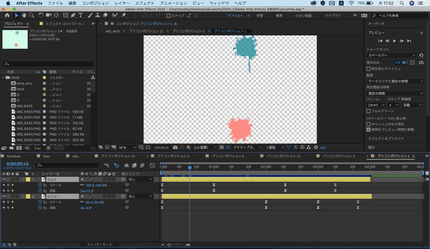
Task: Toggle the 'play if caching' checkbox
Action: (x=369, y=124)
